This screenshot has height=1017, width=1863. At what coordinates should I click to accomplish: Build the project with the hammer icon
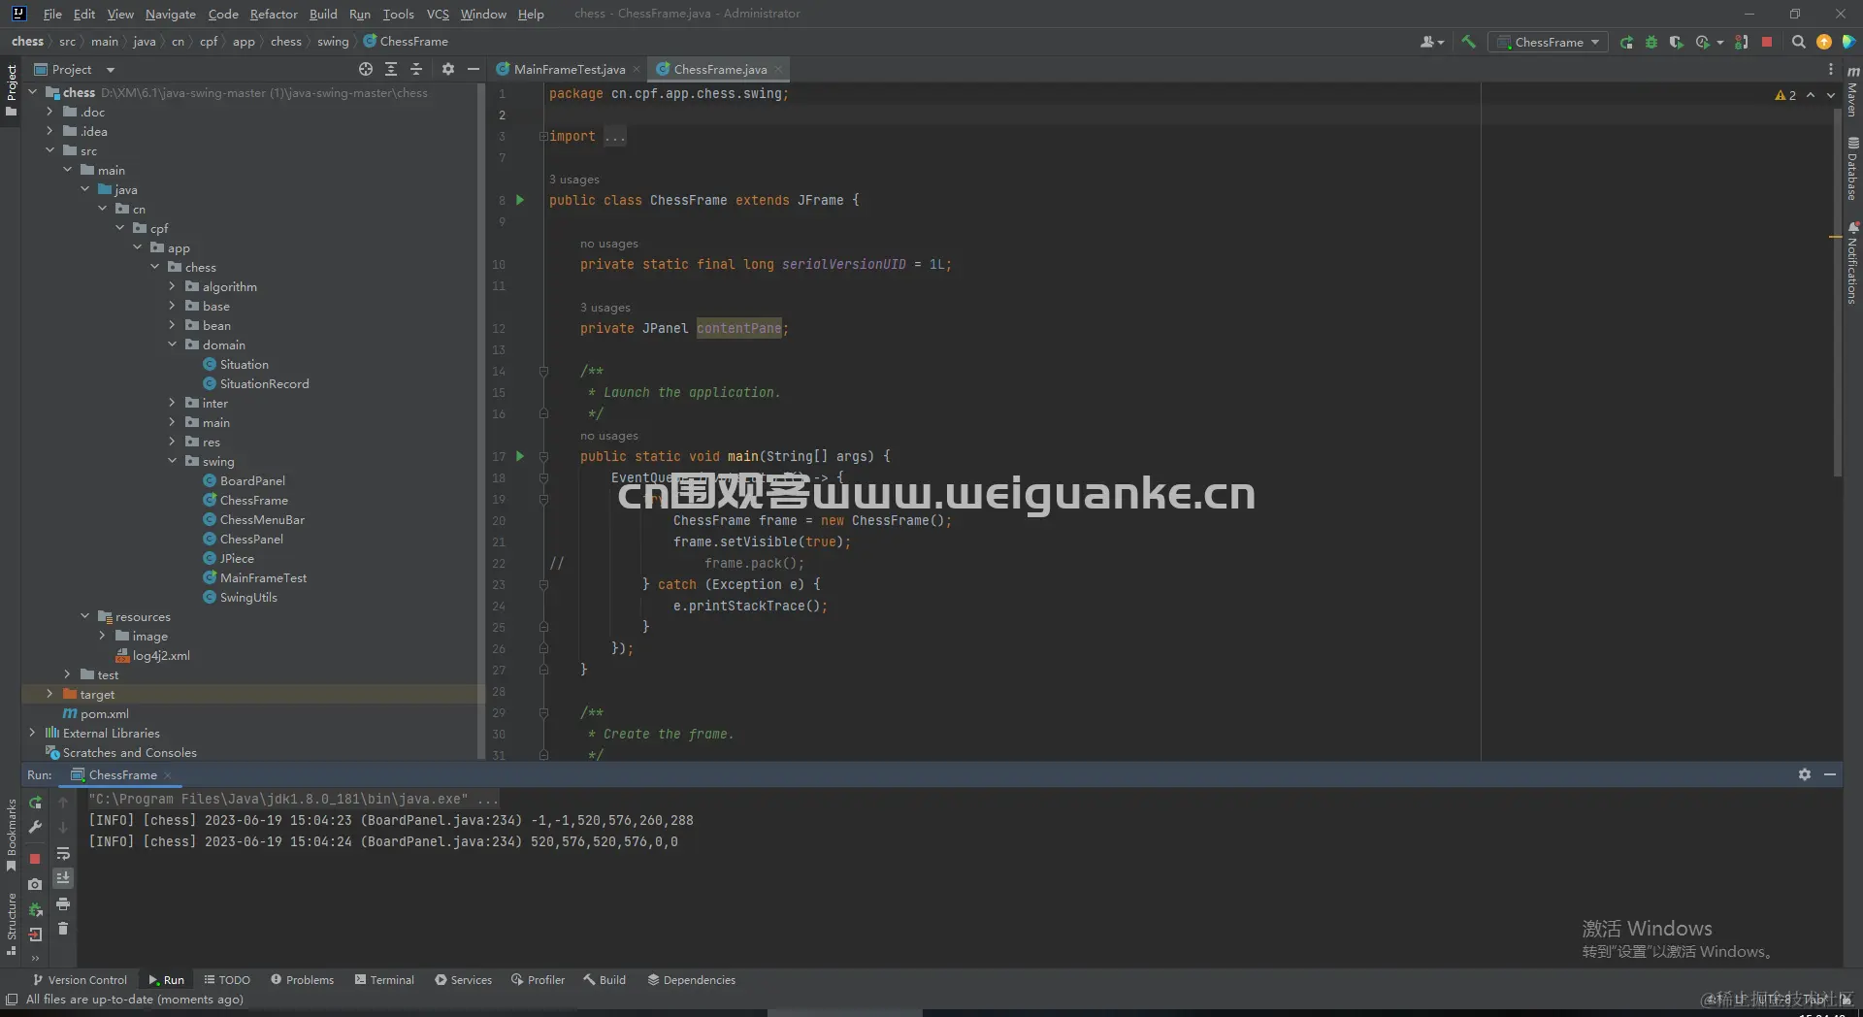click(x=1468, y=42)
